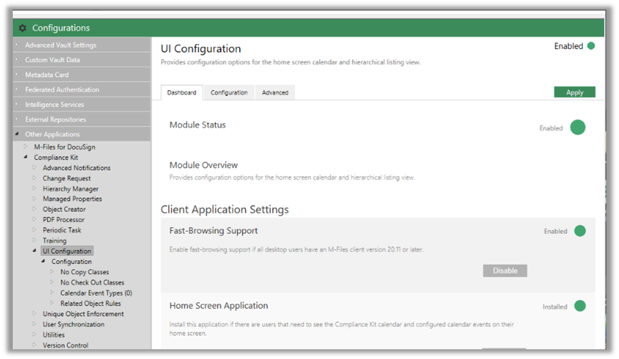619x359 pixels.
Task: Disable Fast-Browsing Support
Action: coord(505,271)
